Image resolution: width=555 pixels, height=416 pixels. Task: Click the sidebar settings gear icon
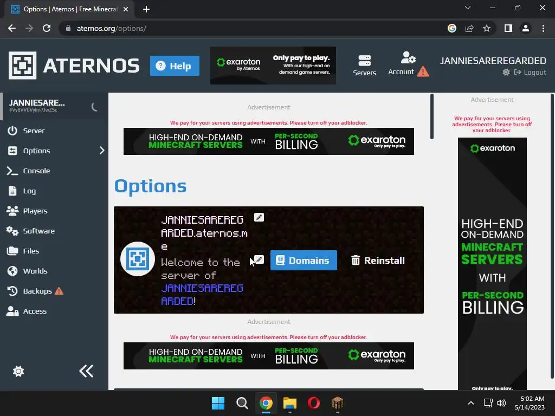[x=18, y=371]
